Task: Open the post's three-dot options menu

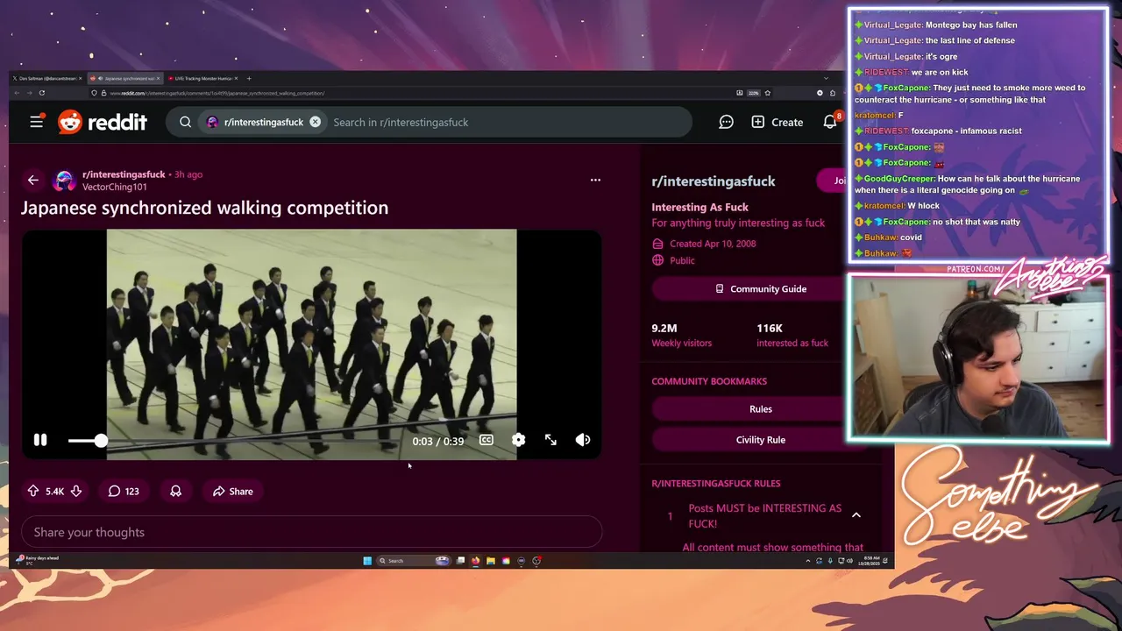Action: 595,180
